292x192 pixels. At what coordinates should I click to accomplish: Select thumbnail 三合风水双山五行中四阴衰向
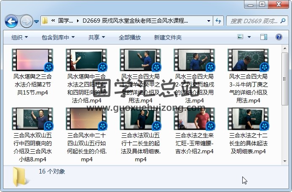click(32, 119)
